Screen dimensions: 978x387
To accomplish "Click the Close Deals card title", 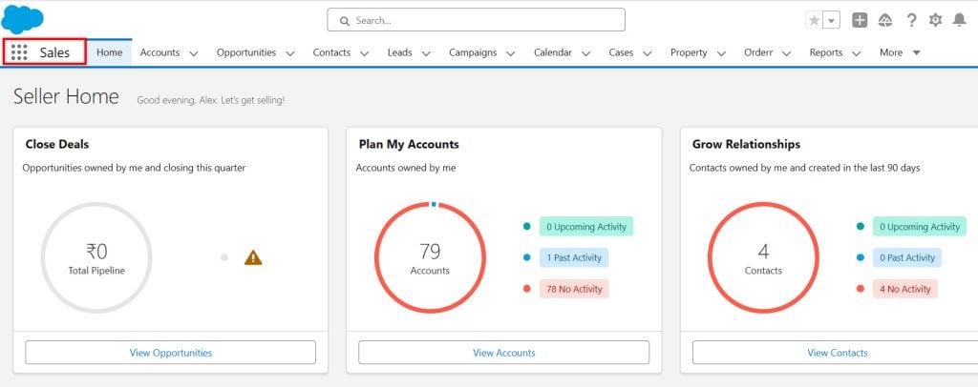I will coord(57,144).
